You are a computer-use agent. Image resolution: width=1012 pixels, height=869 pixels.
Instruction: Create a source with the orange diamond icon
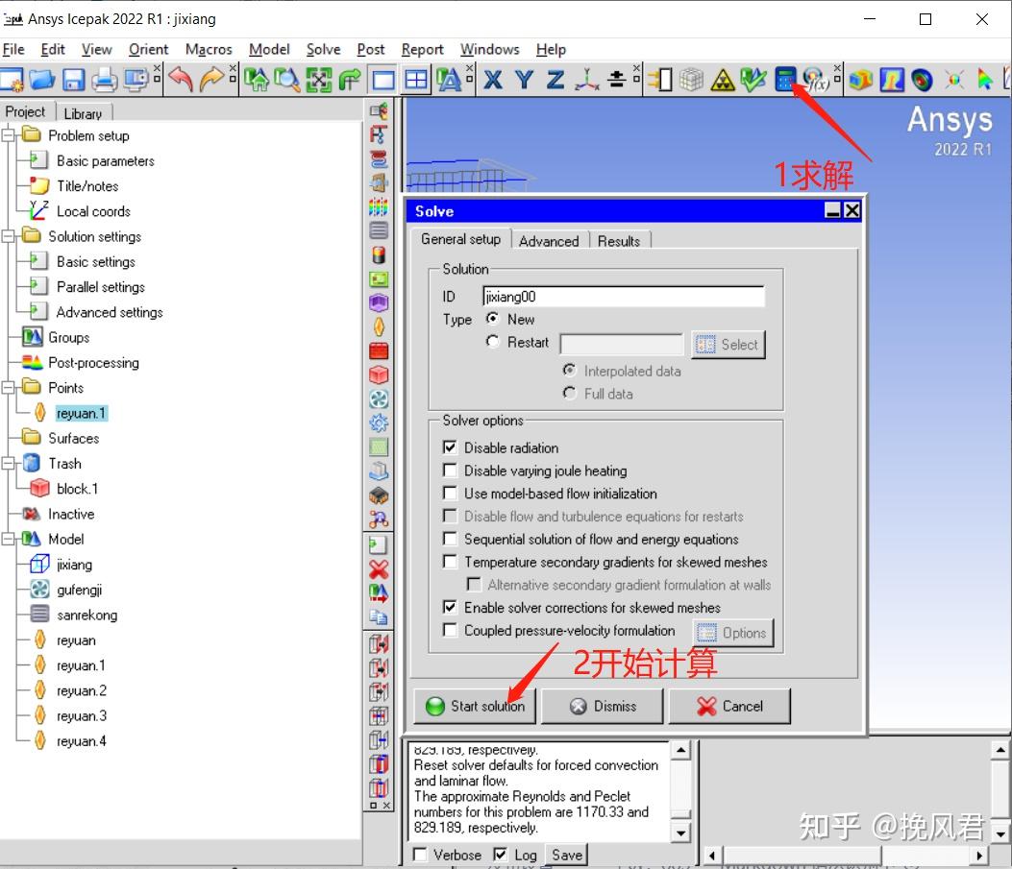click(x=379, y=326)
